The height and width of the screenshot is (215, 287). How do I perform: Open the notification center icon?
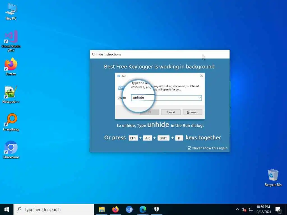click(278, 209)
